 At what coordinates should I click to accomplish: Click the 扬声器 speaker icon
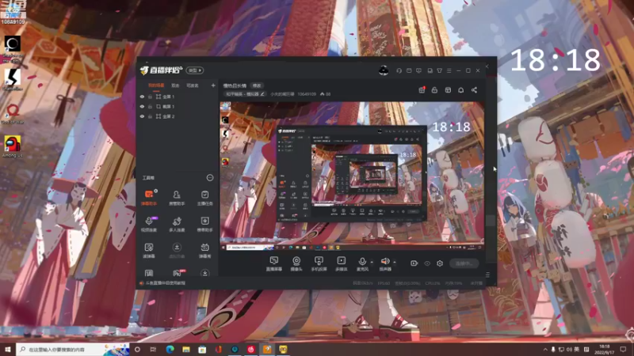(x=385, y=263)
